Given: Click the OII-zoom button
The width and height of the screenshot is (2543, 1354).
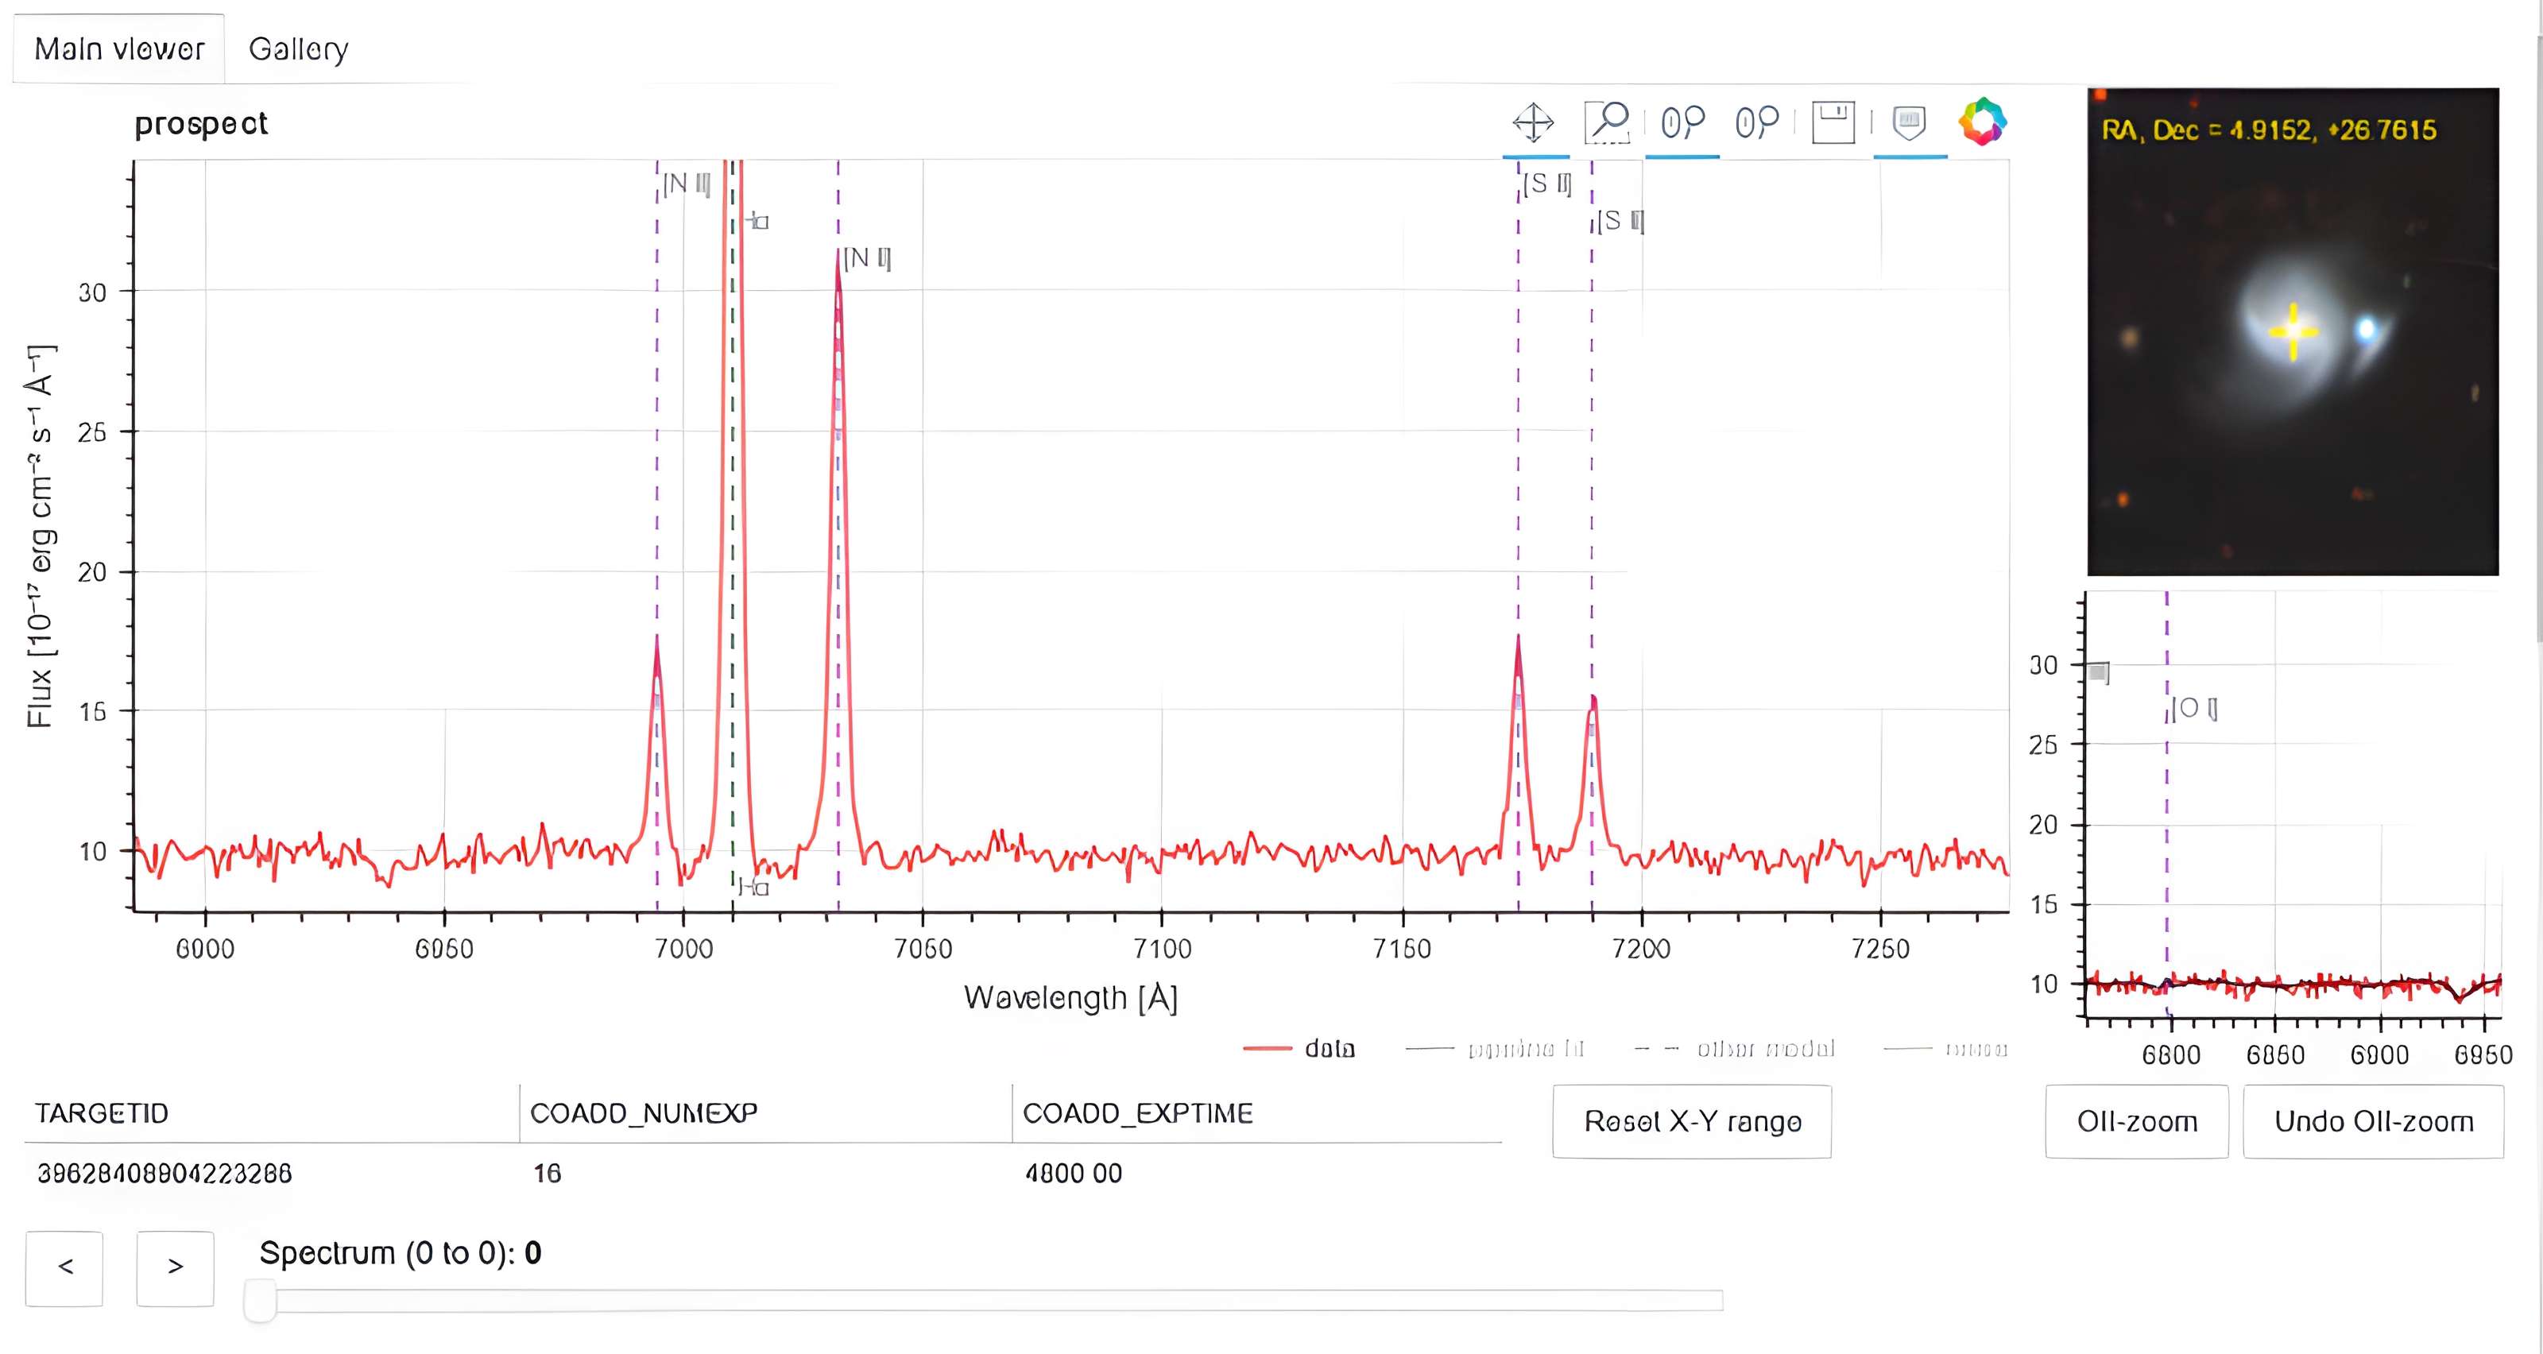Looking at the screenshot, I should coord(2136,1121).
